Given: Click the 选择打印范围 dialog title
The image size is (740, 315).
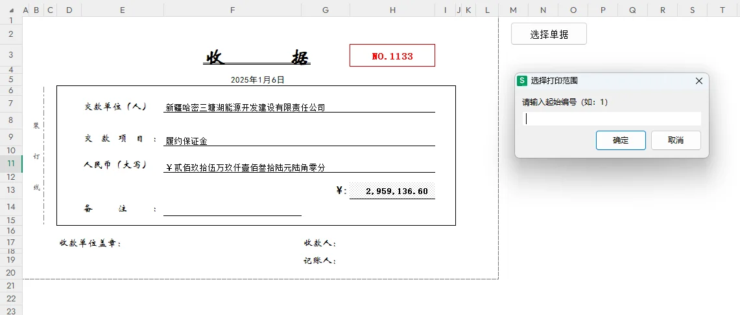Looking at the screenshot, I should pyautogui.click(x=554, y=80).
